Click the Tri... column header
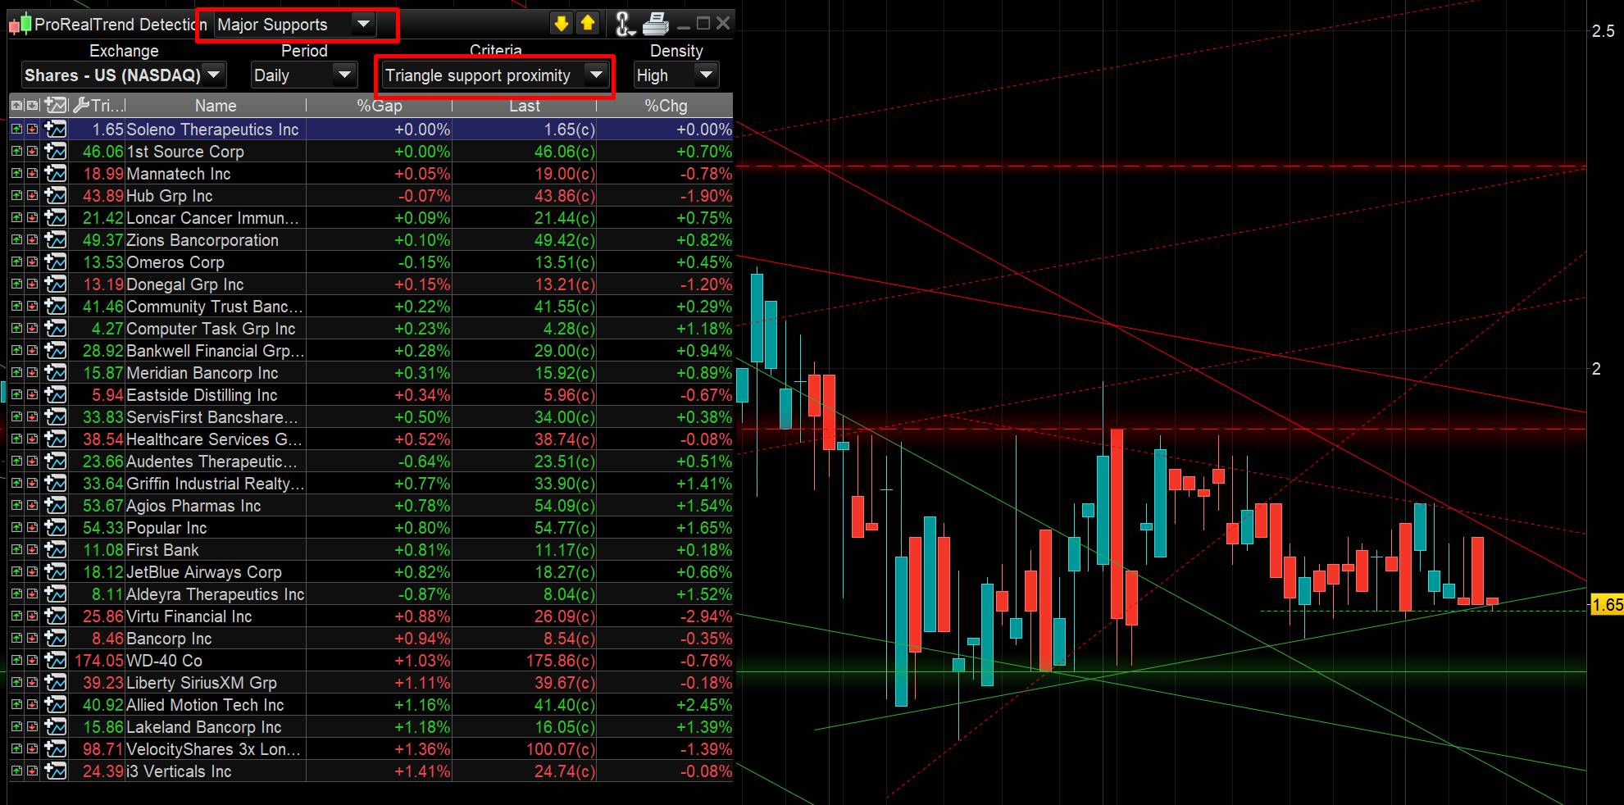Screen dimensions: 1624x805 (108, 105)
